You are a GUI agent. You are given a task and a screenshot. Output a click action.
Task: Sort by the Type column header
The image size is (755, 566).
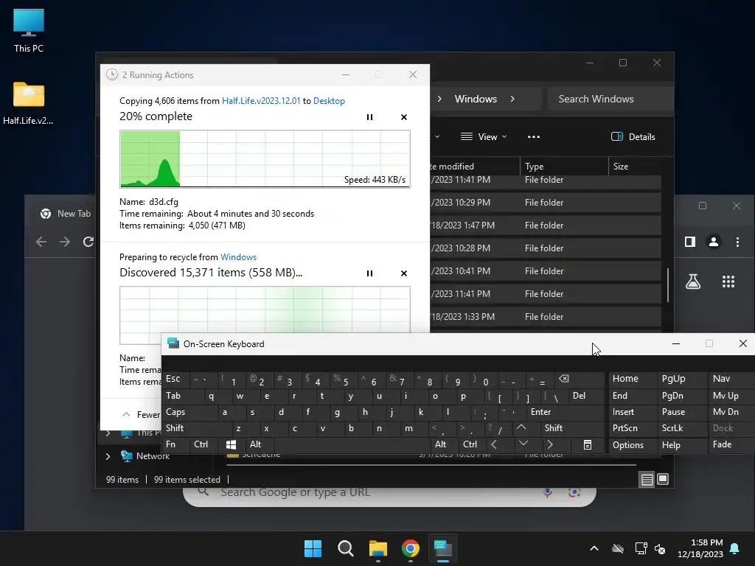(x=564, y=167)
